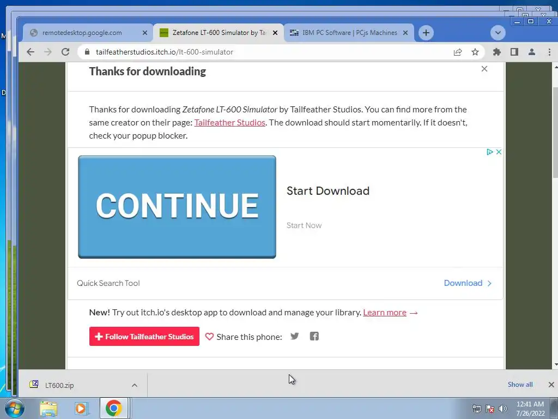Open the Action Center flag icon
558x419 pixels.
490,409
